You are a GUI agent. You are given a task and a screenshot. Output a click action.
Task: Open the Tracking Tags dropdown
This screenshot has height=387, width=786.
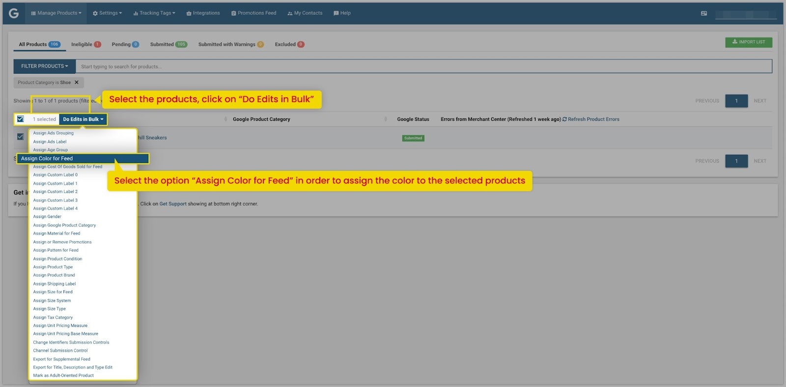point(154,13)
